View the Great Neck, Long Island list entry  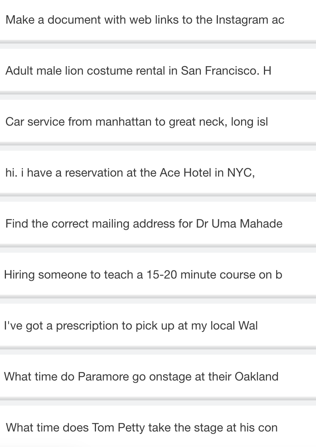137,122
